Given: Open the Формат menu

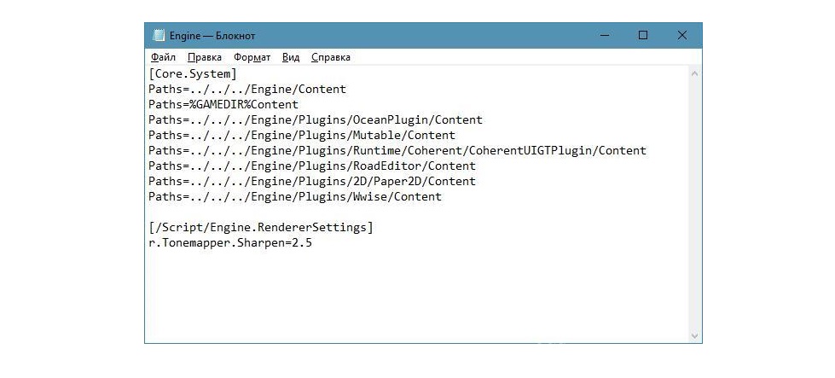Looking at the screenshot, I should 252,57.
